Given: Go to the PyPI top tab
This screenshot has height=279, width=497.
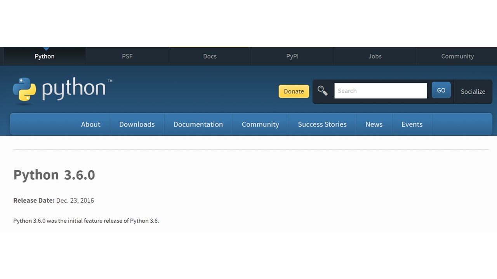Looking at the screenshot, I should 292,56.
